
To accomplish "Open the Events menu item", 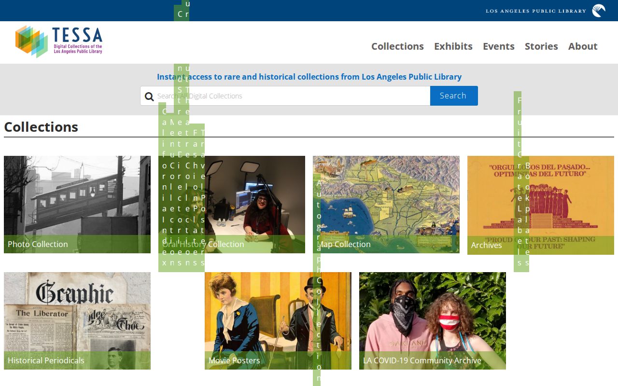I will coord(499,46).
